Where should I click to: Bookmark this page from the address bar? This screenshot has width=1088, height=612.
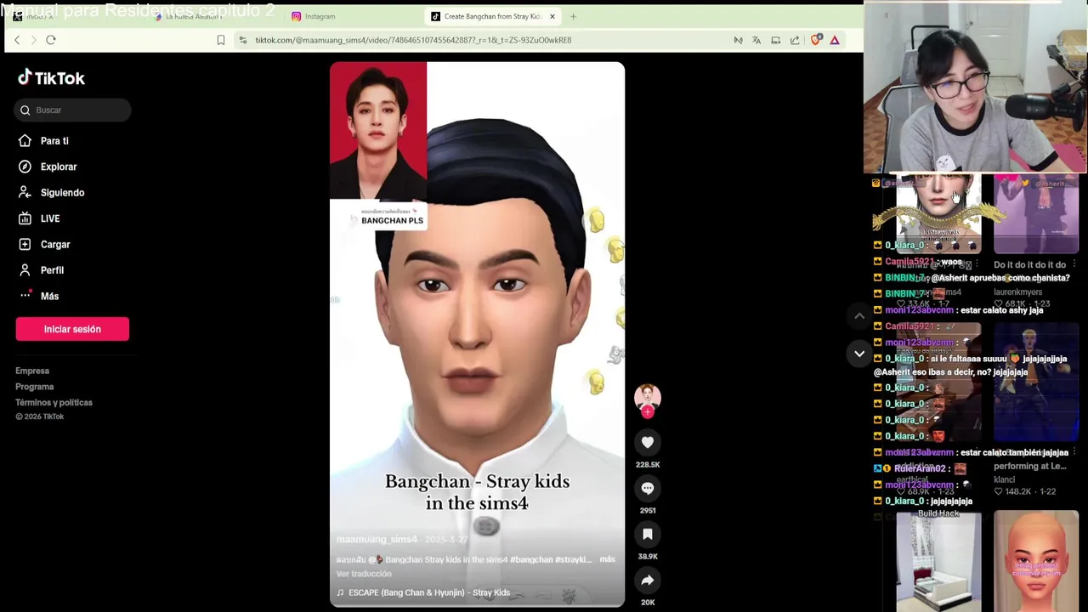[221, 40]
